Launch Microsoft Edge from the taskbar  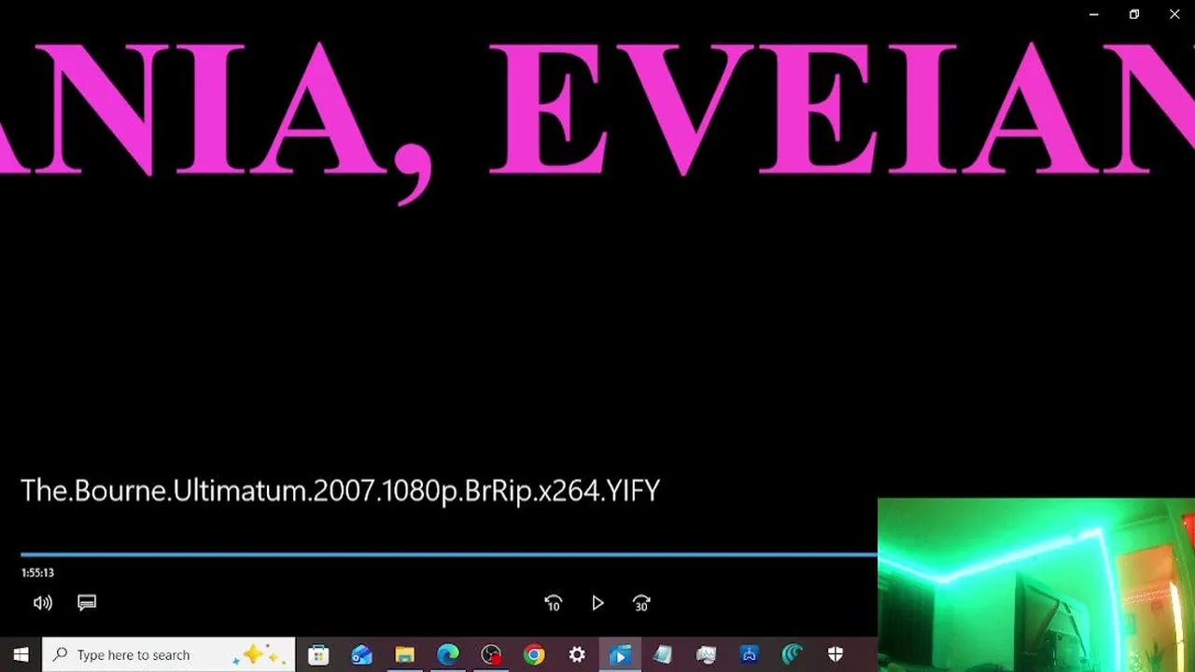(x=448, y=655)
